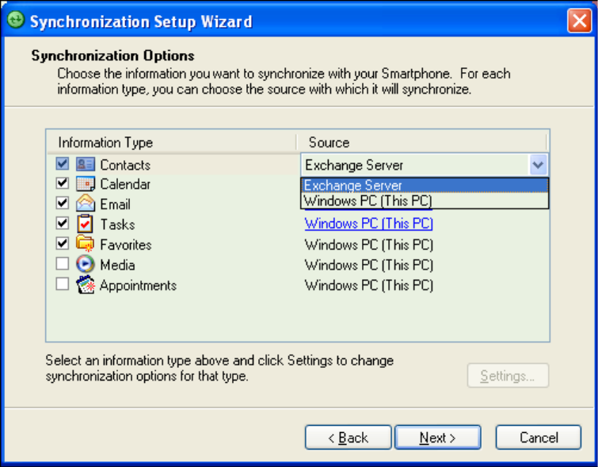Select the Tasks row label
Image resolution: width=598 pixels, height=467 pixels.
(x=117, y=224)
